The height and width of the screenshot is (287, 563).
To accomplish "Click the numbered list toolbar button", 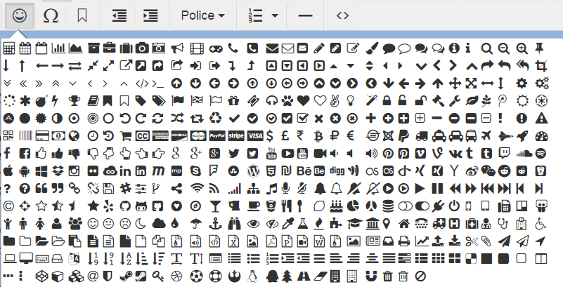I will click(x=256, y=15).
